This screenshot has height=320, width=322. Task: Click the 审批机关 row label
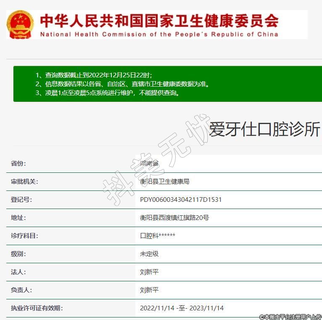[x=24, y=182]
